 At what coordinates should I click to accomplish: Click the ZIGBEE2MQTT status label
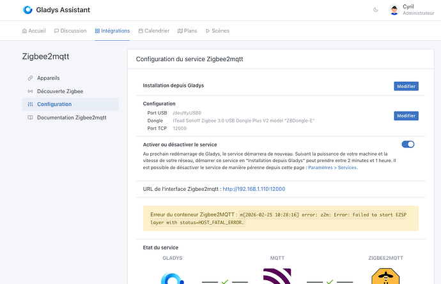[385, 258]
